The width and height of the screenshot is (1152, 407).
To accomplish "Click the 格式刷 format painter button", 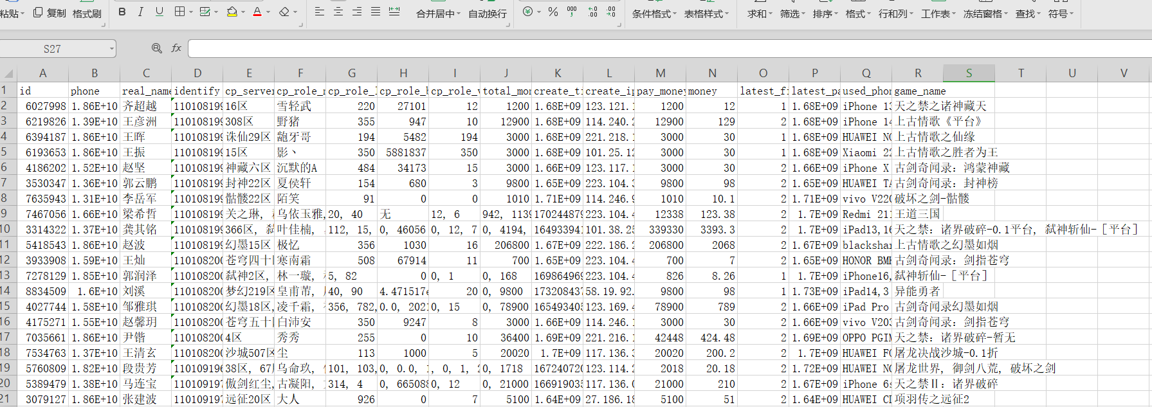I will (87, 14).
